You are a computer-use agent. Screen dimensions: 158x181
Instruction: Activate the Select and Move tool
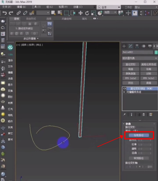pyautogui.click(x=81, y=13)
